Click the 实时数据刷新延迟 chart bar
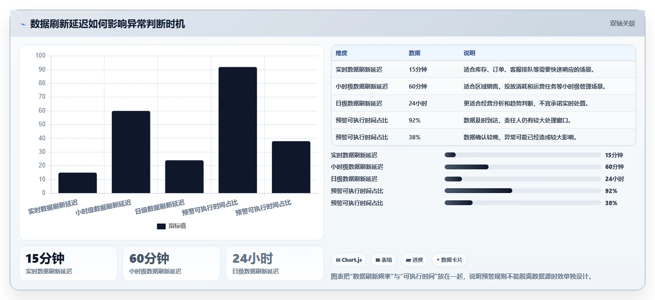The image size is (655, 300). [77, 183]
